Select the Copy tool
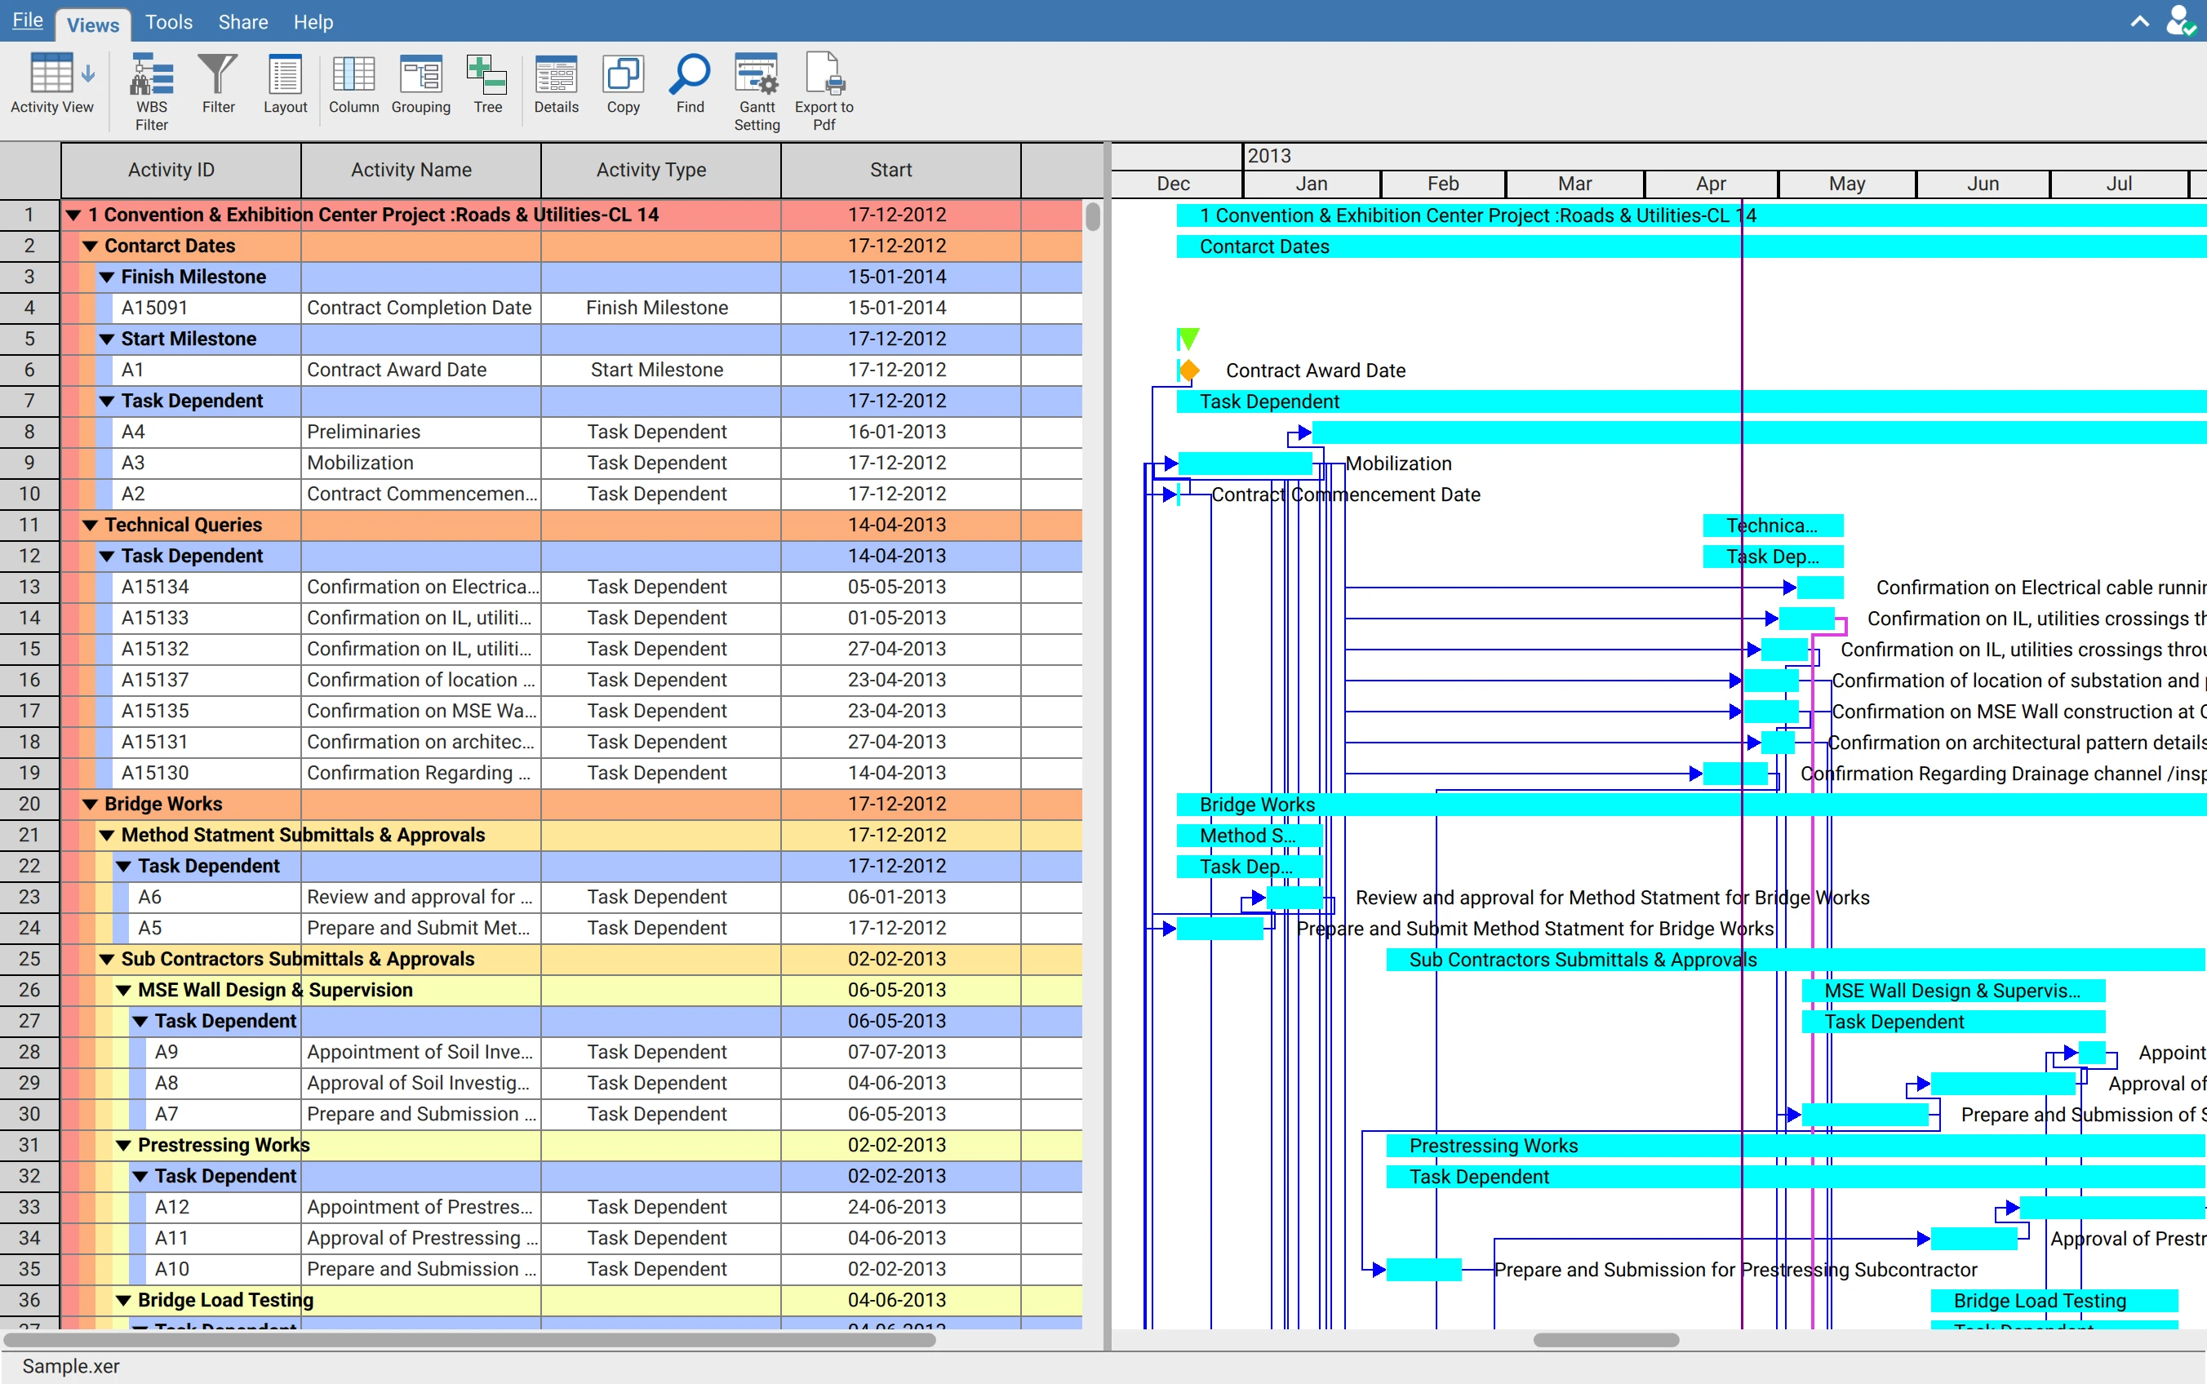This screenshot has height=1384, width=2207. point(624,84)
